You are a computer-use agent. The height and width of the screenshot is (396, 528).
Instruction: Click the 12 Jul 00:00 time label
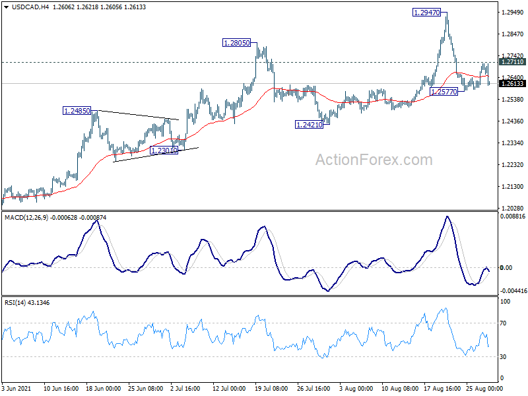(x=229, y=388)
